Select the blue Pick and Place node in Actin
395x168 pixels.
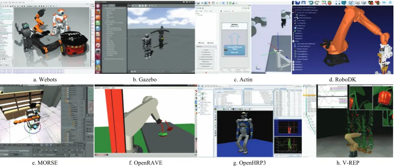pos(235,51)
